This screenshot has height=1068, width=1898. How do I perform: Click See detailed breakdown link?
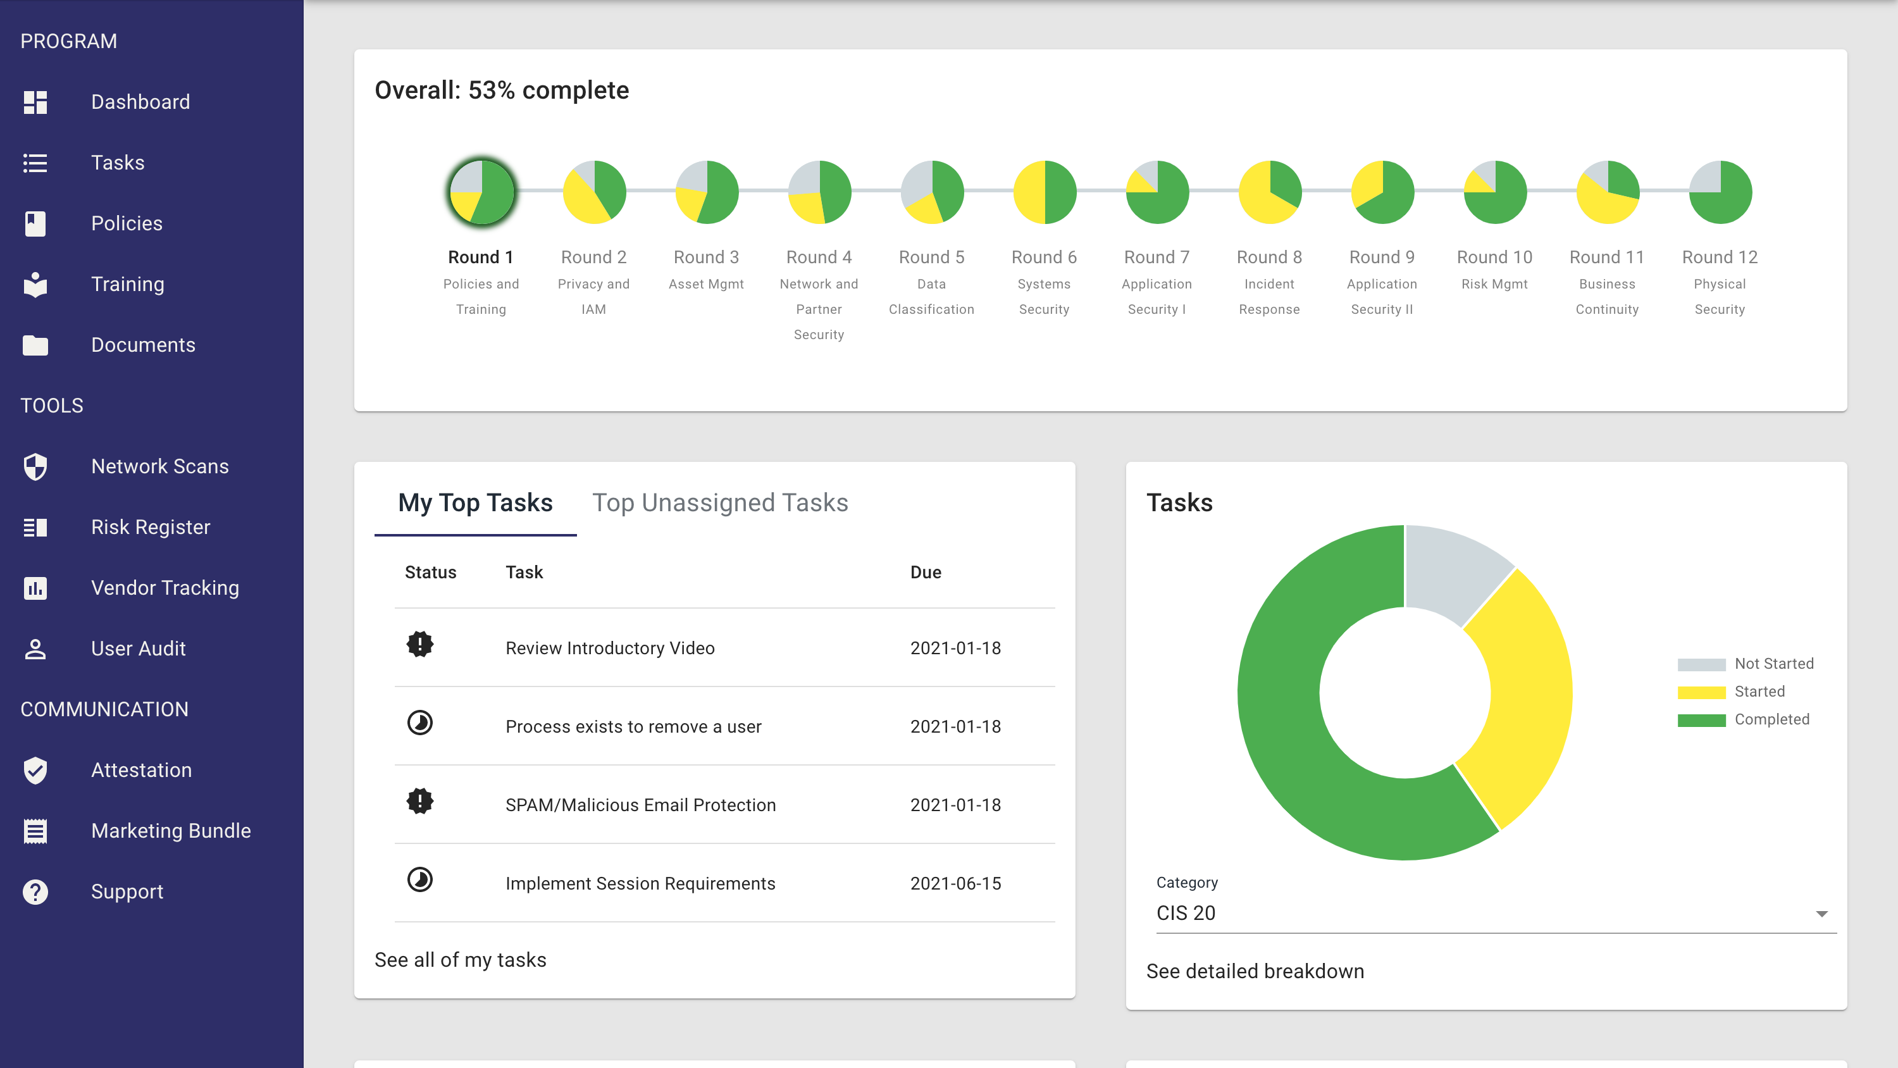pyautogui.click(x=1255, y=971)
